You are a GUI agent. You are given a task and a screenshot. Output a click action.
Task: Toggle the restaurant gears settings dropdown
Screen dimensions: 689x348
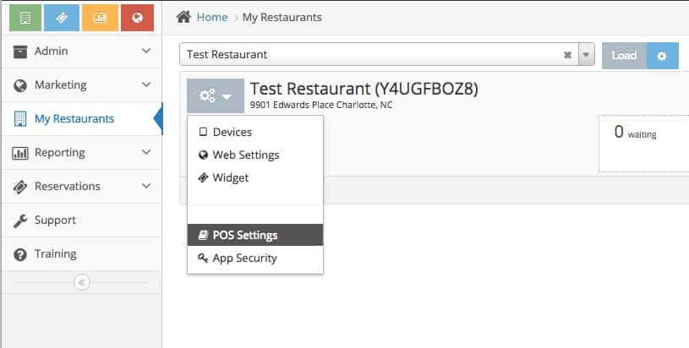pyautogui.click(x=215, y=96)
